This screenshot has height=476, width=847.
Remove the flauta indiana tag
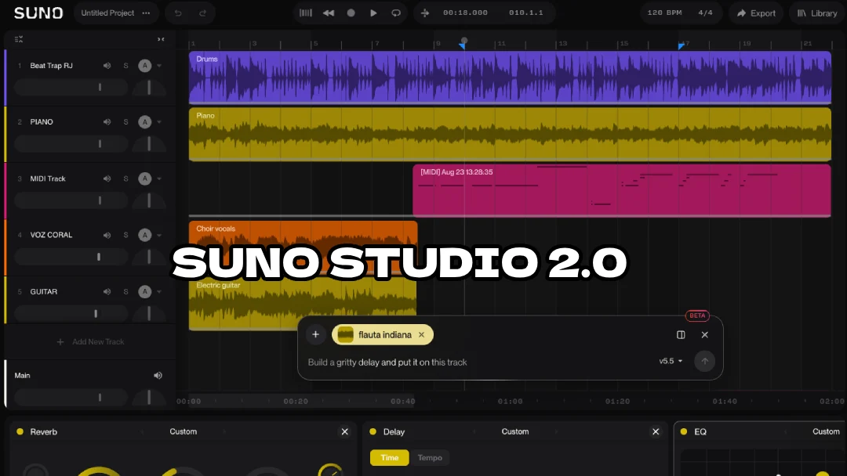421,335
